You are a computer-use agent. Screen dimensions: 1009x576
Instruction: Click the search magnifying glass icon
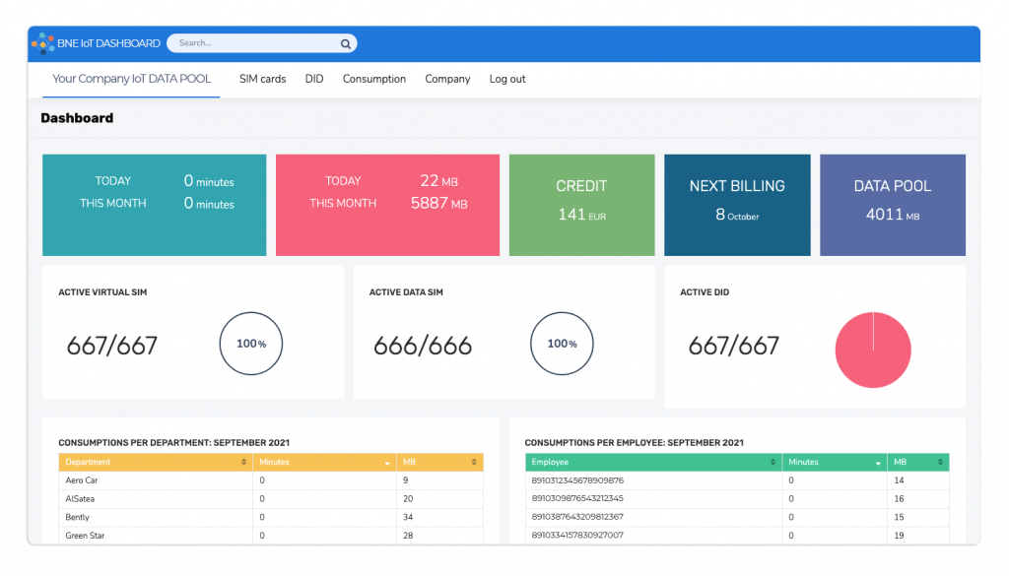click(345, 43)
